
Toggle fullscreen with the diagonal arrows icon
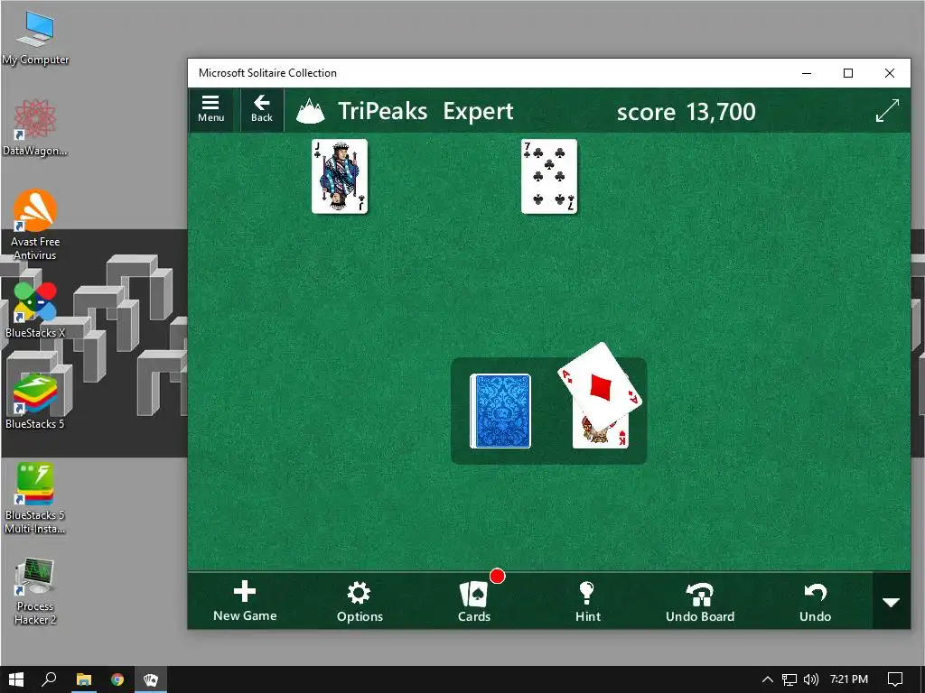(887, 111)
